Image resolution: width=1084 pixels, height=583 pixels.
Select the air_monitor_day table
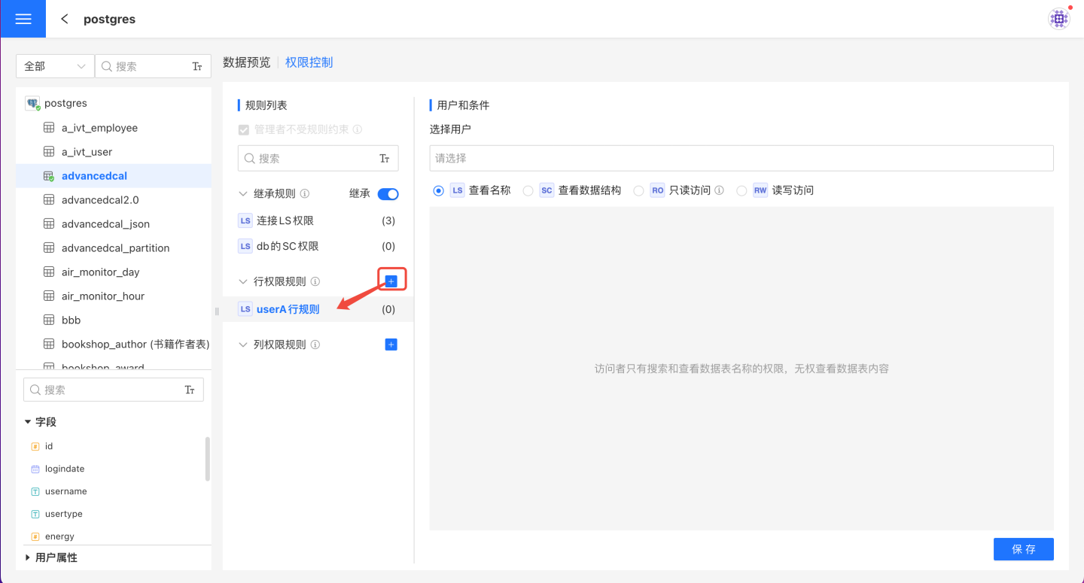tap(100, 272)
